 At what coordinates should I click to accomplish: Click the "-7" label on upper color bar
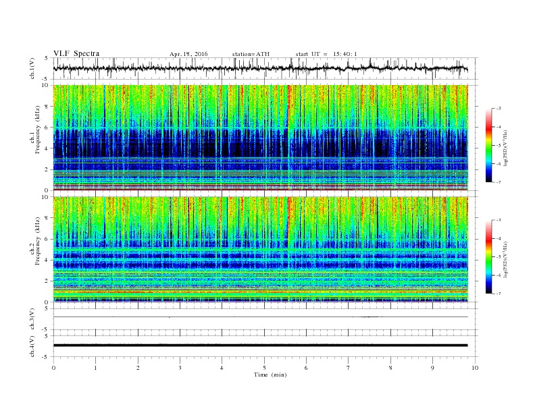[x=499, y=182]
